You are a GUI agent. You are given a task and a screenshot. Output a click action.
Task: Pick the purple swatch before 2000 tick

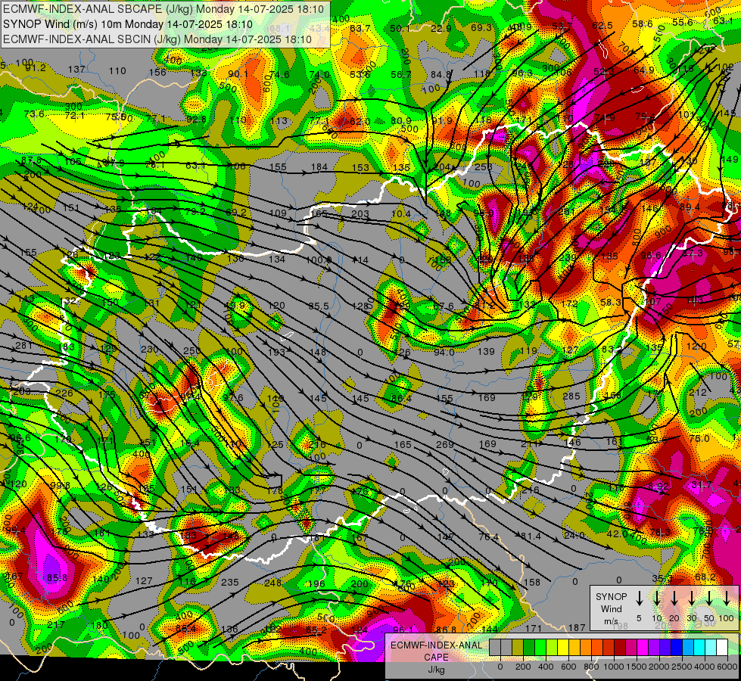(x=653, y=648)
